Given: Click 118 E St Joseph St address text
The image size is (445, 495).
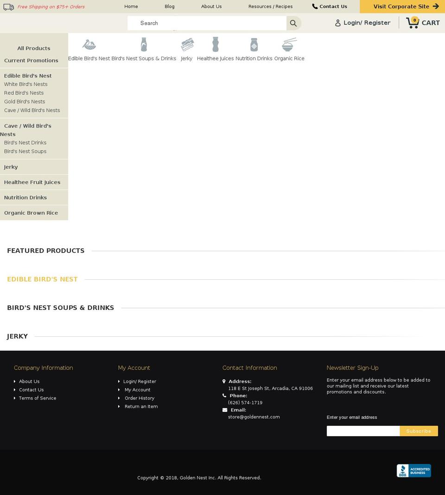Looking at the screenshot, I should point(270,389).
